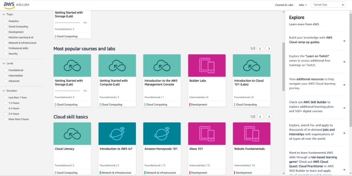Click the Learn on Twitch text
Viewport: 352px width, 176px height.
317,56
